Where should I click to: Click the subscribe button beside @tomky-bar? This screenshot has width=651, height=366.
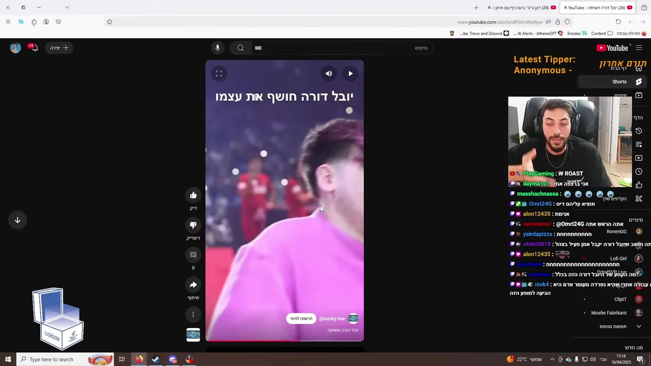click(x=301, y=319)
